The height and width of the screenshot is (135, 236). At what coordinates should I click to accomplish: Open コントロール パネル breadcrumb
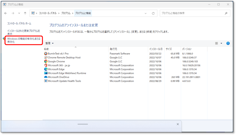click(48, 13)
